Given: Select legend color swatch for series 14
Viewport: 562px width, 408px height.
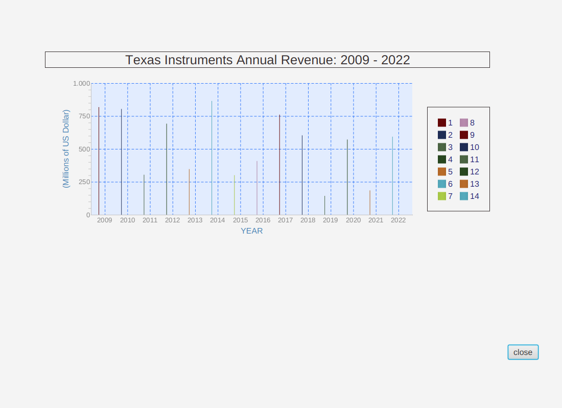Looking at the screenshot, I should pyautogui.click(x=464, y=196).
